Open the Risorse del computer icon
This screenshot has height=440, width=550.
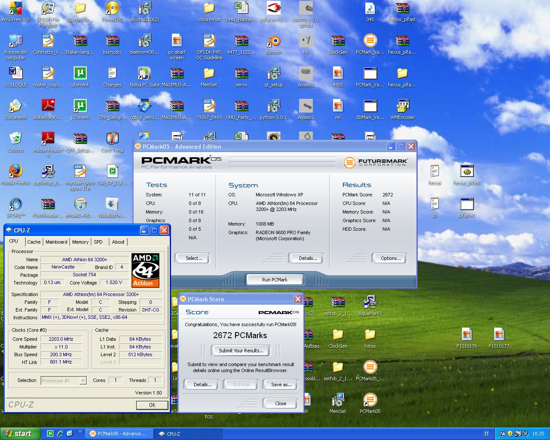click(15, 47)
